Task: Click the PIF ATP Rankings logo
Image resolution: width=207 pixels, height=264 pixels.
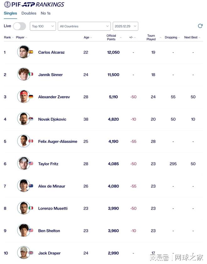Action: (34, 4)
